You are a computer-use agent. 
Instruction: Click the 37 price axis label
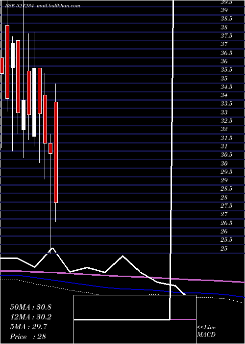tap(224, 44)
